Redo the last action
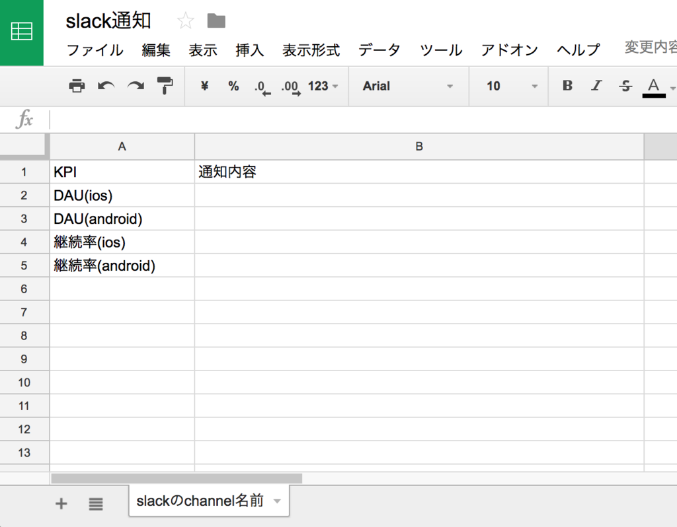677x527 pixels. [x=136, y=86]
